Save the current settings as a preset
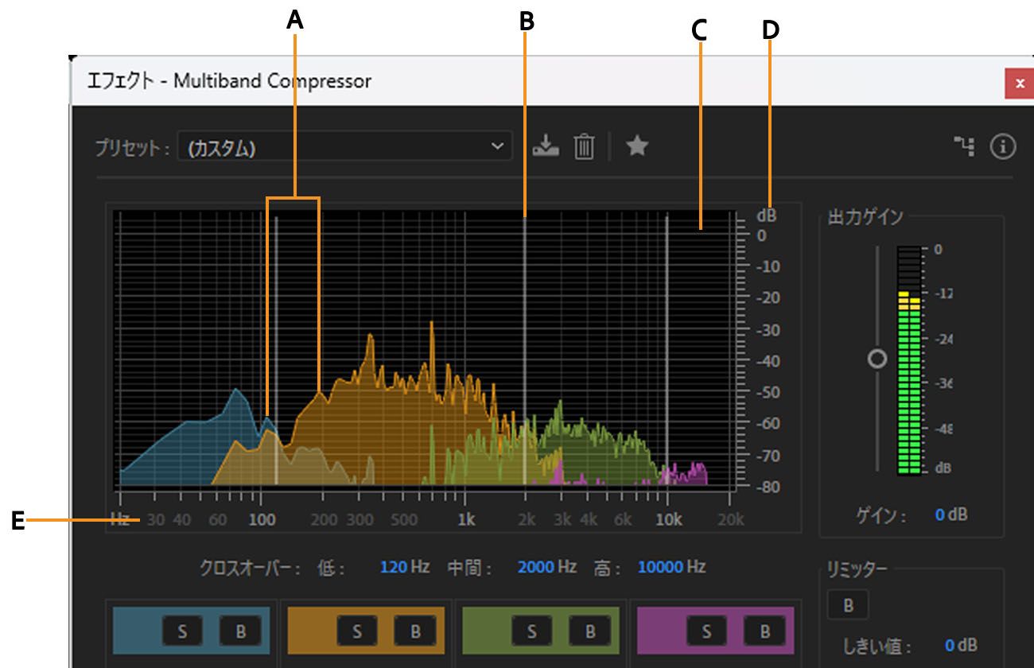 546,146
